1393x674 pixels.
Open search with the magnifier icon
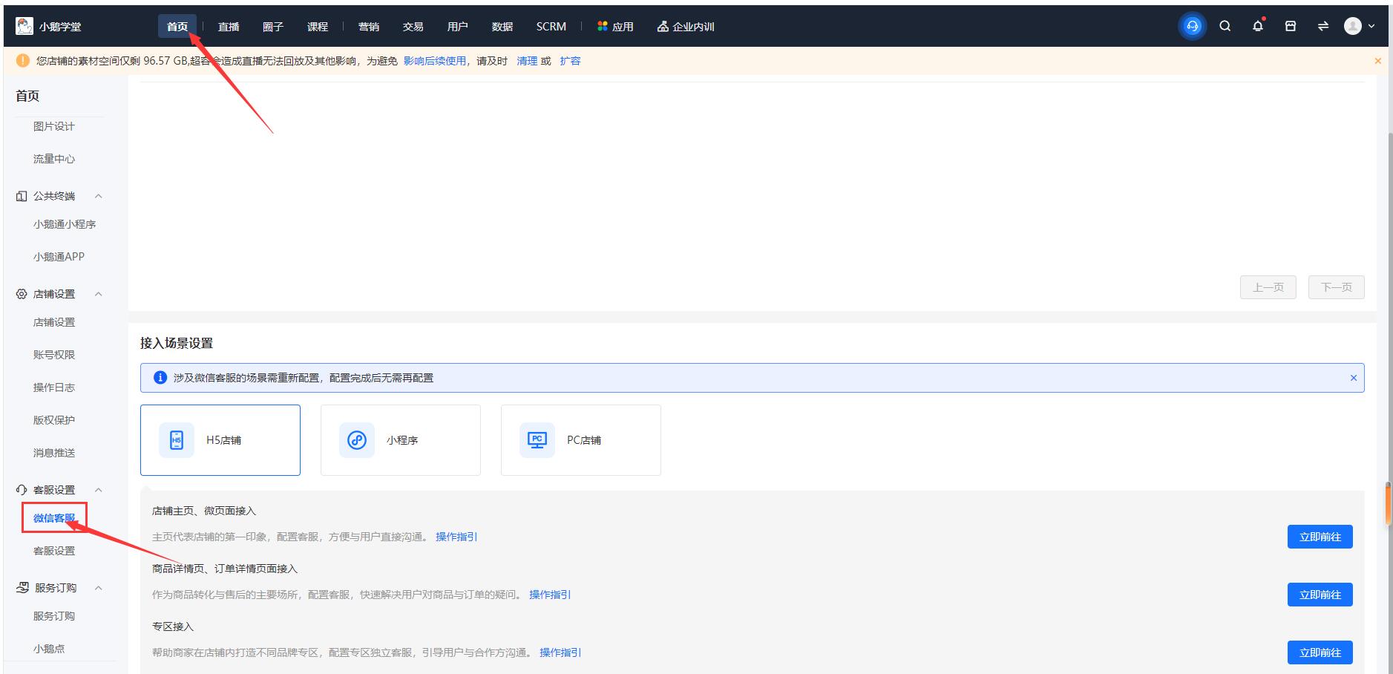1225,27
